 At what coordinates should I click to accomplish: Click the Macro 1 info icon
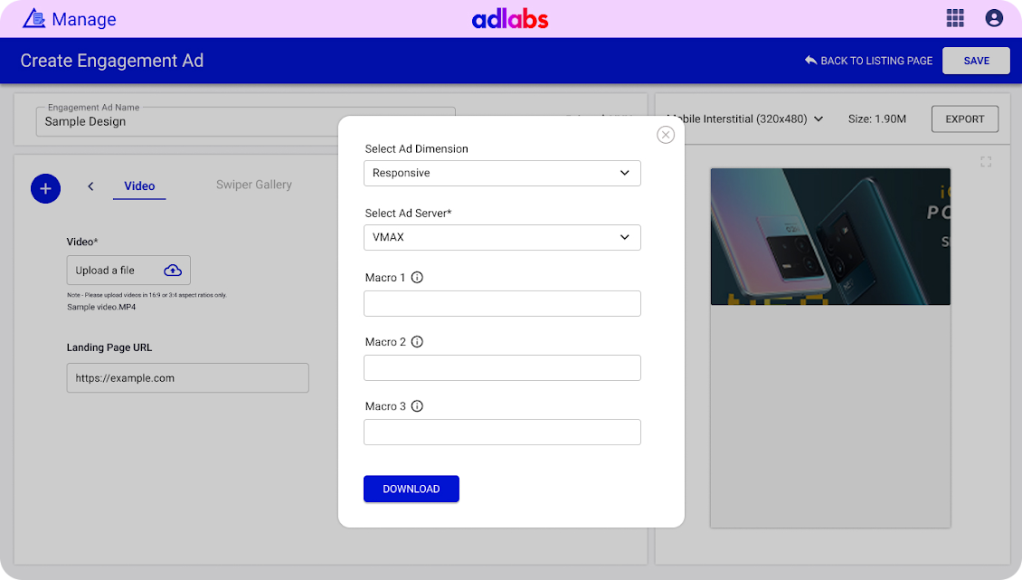tap(417, 278)
